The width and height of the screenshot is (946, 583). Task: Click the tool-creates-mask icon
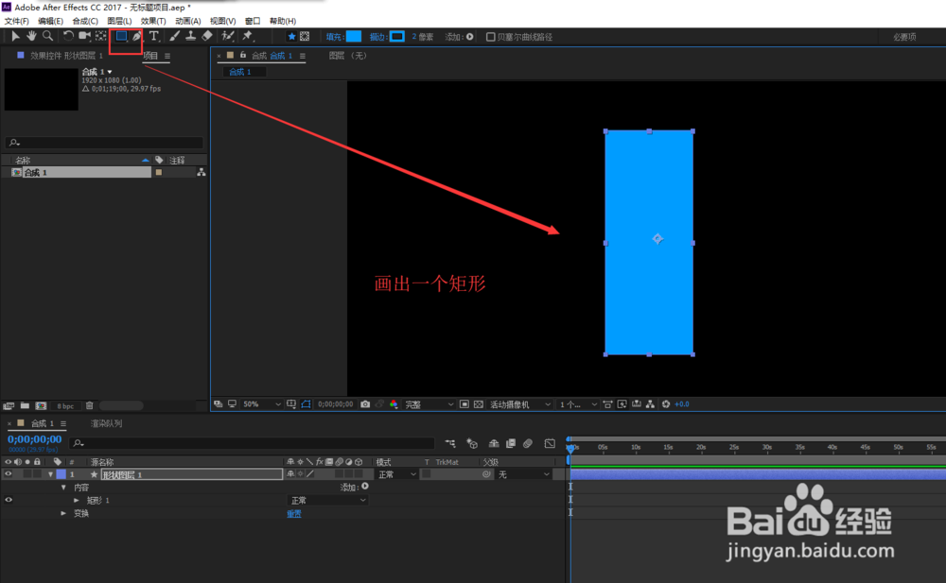(306, 37)
